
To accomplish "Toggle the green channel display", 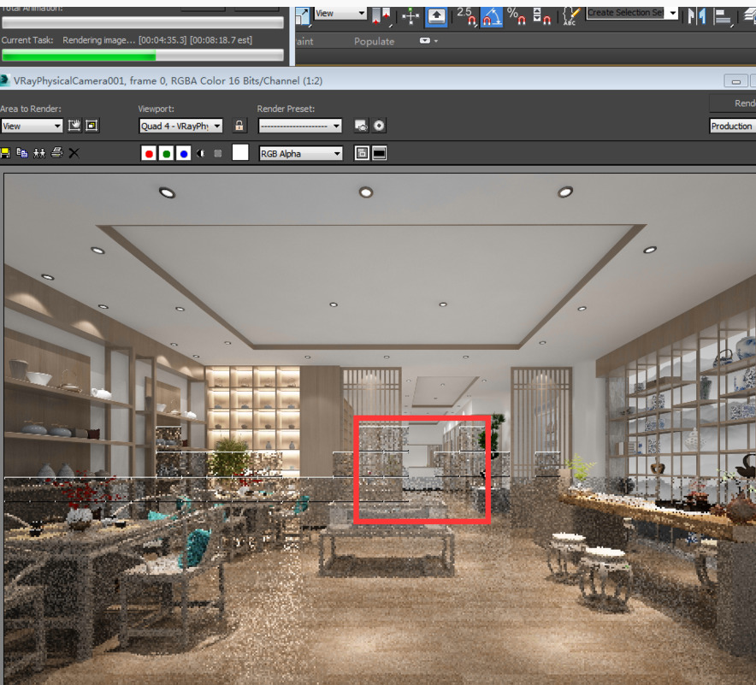I will (166, 153).
